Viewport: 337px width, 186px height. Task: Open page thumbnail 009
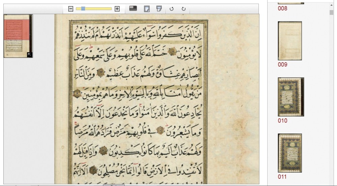click(x=290, y=41)
